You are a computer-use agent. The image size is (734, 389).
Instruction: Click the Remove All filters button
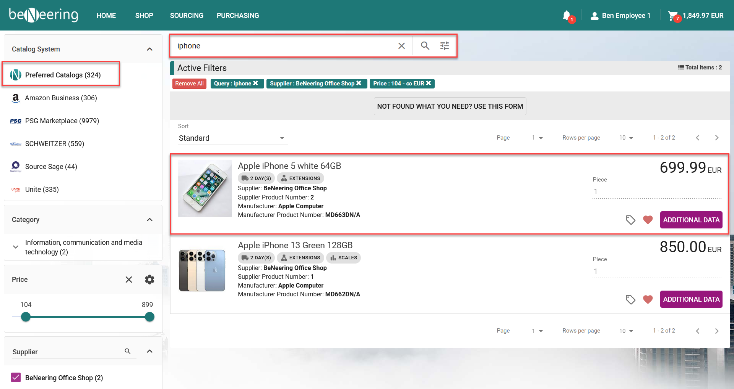(x=189, y=84)
